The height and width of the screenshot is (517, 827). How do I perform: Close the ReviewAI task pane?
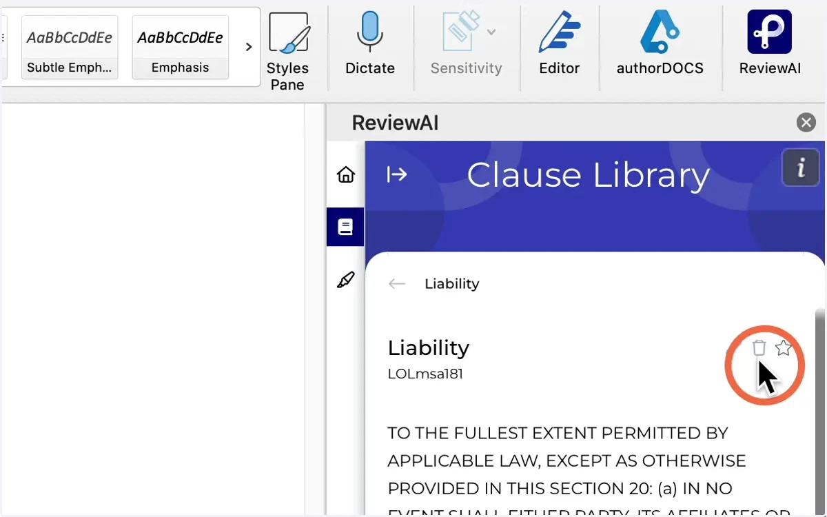coord(806,123)
